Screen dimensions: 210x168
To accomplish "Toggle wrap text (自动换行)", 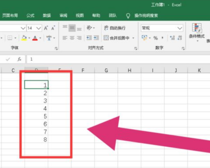I will pos(115,28).
